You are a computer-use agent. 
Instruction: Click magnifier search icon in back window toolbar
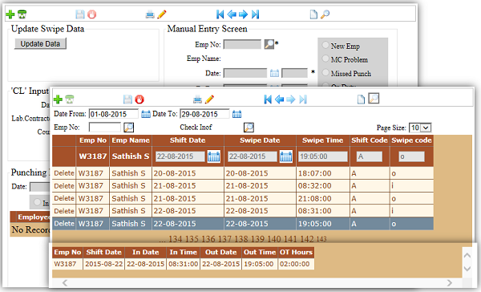pyautogui.click(x=325, y=14)
